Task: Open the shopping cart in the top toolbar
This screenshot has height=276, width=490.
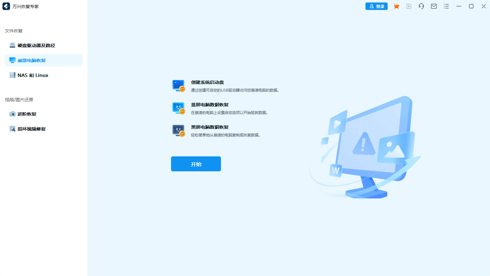Action: pyautogui.click(x=396, y=6)
